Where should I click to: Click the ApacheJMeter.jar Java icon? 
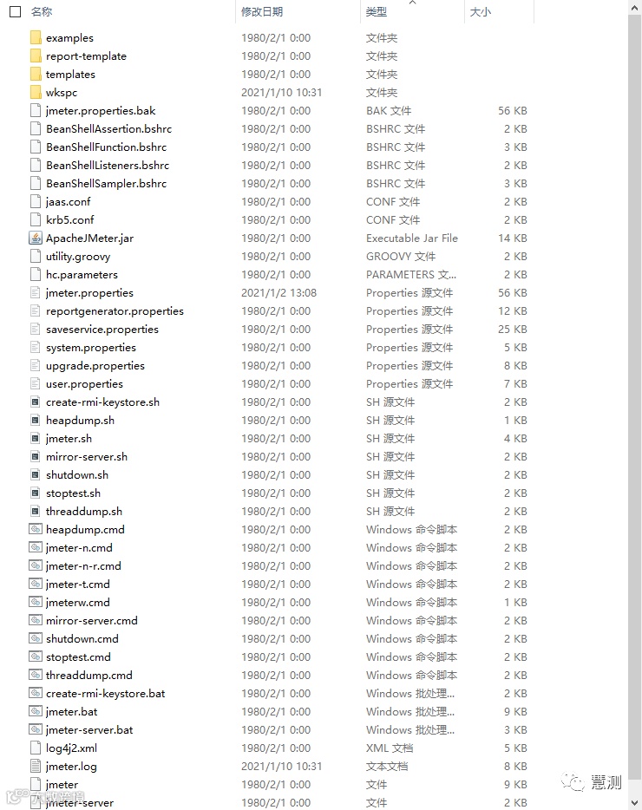pyautogui.click(x=36, y=238)
